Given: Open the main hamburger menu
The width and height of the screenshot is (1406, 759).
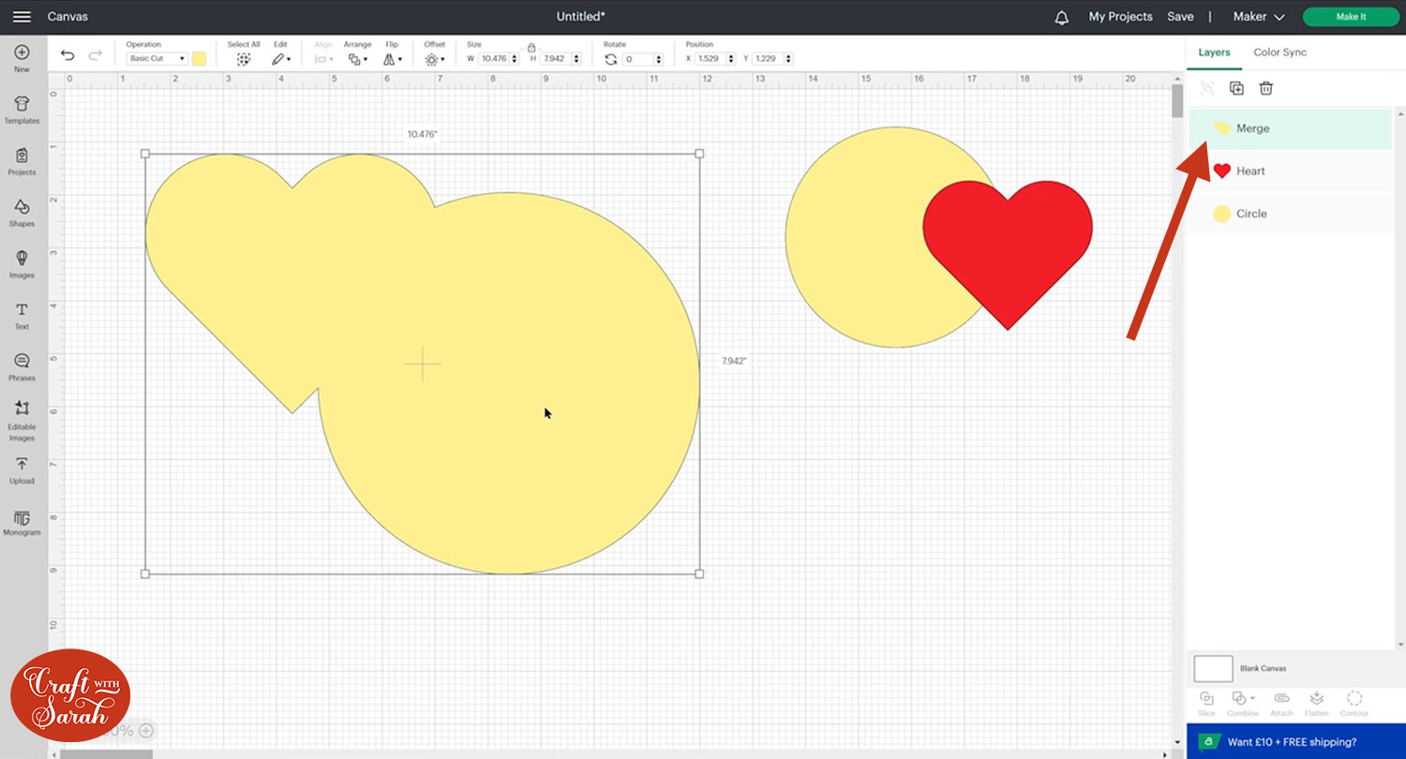Looking at the screenshot, I should (22, 17).
